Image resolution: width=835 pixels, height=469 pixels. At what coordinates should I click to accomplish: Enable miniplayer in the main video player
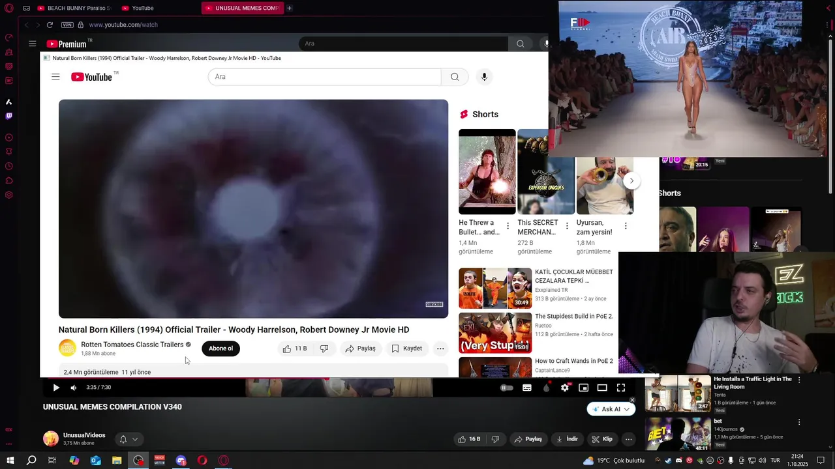583,388
